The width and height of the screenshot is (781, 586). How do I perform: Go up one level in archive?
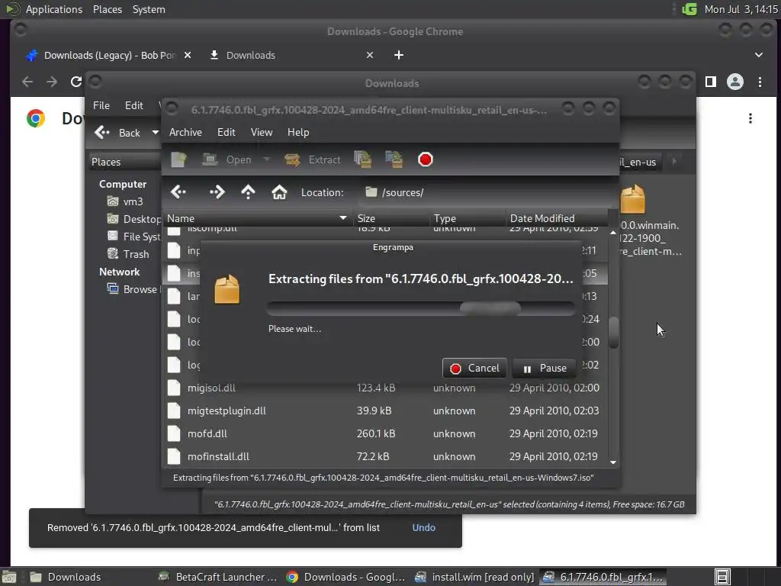tap(248, 192)
